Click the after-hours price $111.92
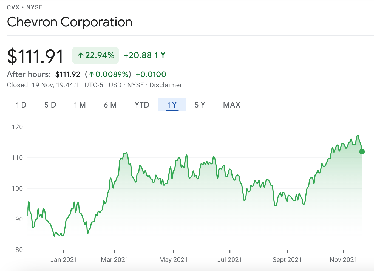374x271 pixels. pyautogui.click(x=68, y=74)
